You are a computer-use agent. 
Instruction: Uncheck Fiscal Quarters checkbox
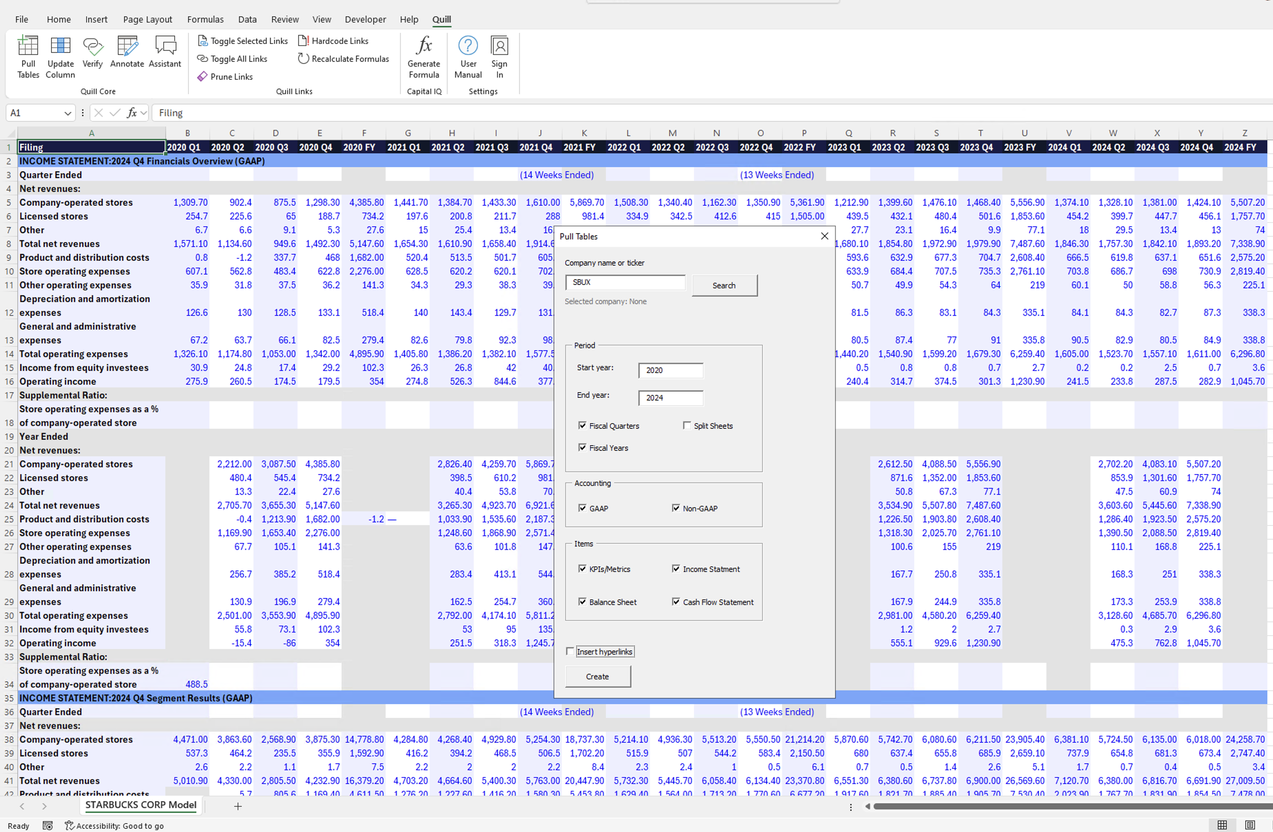(x=582, y=425)
